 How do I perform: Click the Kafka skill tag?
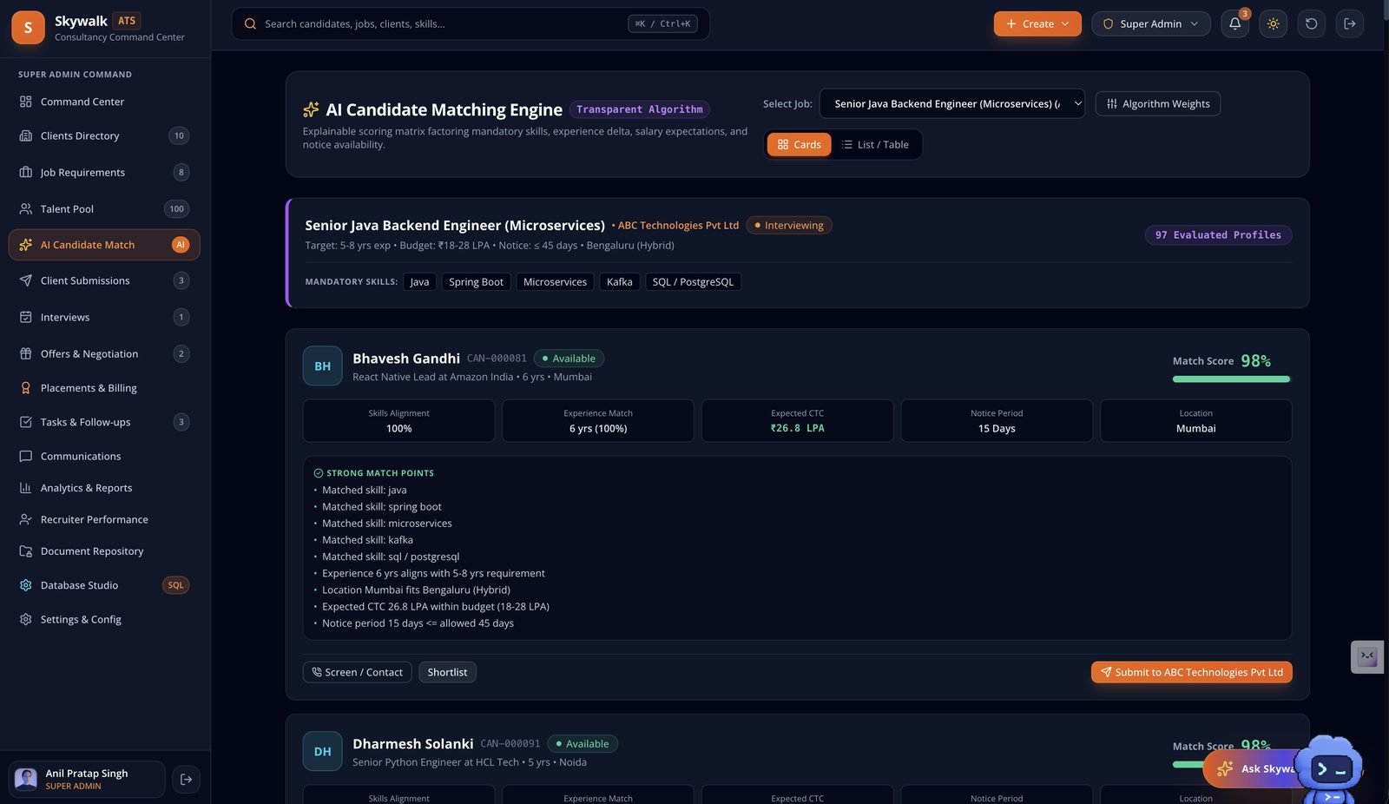619,281
